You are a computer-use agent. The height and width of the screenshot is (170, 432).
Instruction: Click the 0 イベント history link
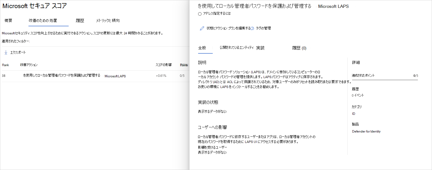pyautogui.click(x=358, y=95)
